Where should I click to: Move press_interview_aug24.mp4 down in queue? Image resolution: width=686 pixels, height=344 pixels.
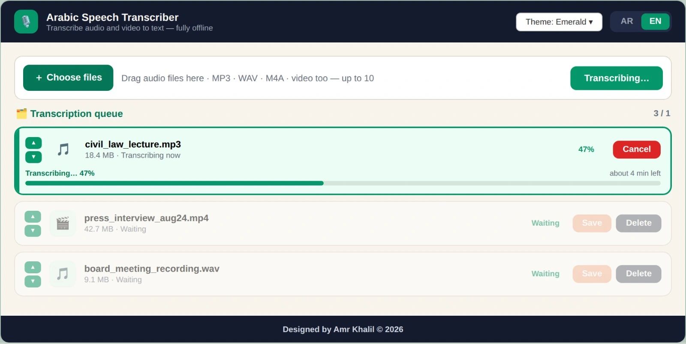[x=33, y=231]
